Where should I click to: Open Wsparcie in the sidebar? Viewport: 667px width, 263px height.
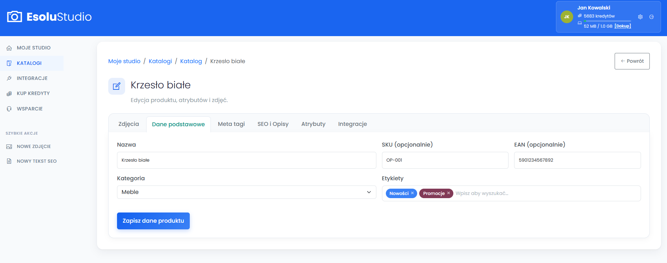tap(32, 109)
